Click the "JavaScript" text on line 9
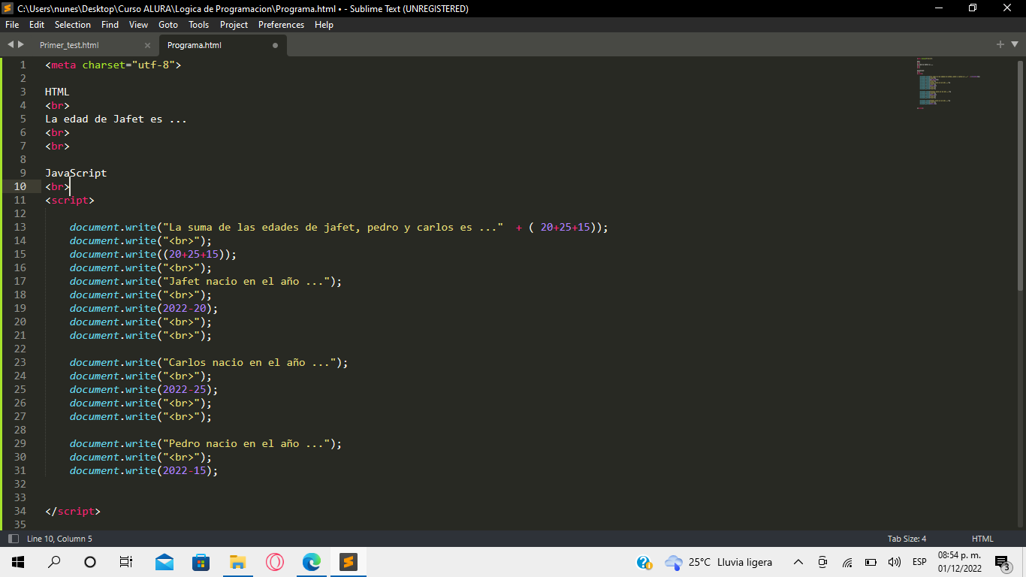Viewport: 1026px width, 577px height. click(x=76, y=173)
